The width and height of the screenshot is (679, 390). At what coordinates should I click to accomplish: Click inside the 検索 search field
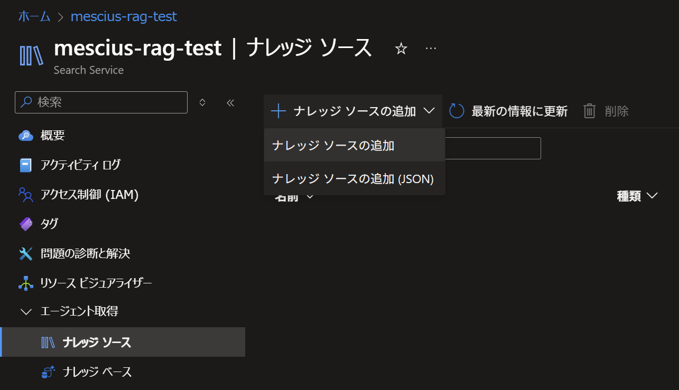(100, 102)
